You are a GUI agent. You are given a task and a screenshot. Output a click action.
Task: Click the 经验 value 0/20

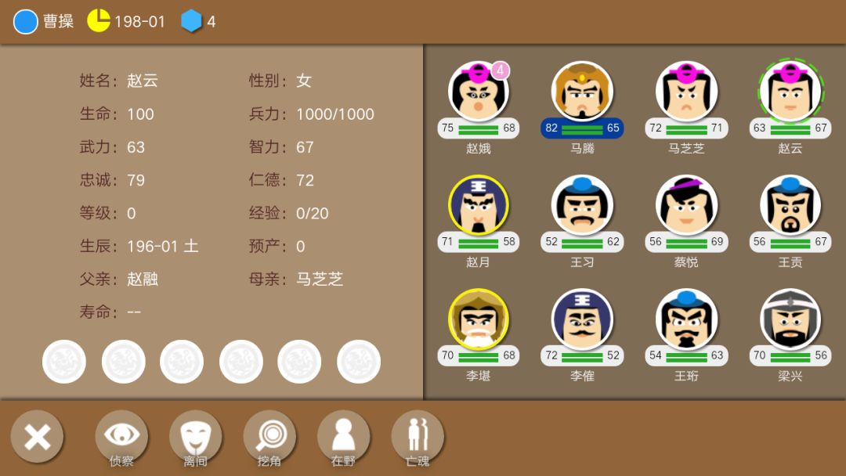point(313,214)
